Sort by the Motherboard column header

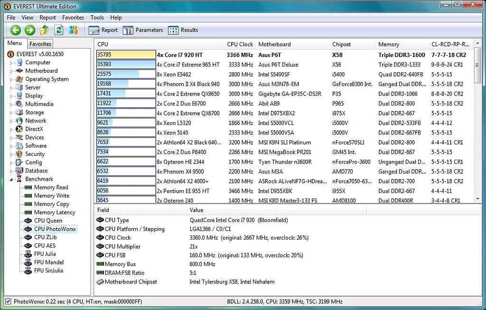click(292, 44)
